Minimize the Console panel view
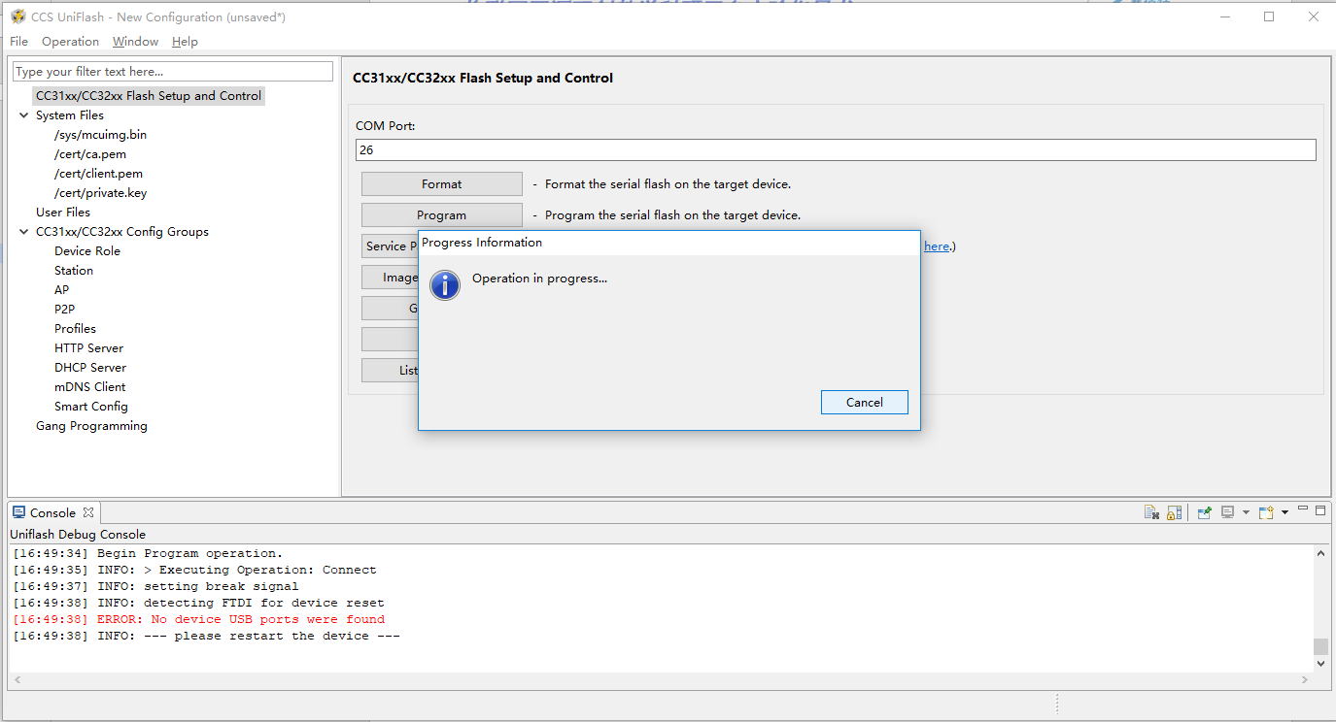This screenshot has width=1336, height=722. [1304, 510]
